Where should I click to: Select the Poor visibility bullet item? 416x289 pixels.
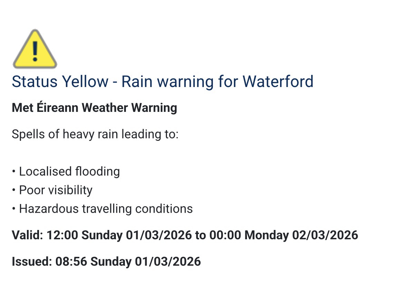pos(56,190)
